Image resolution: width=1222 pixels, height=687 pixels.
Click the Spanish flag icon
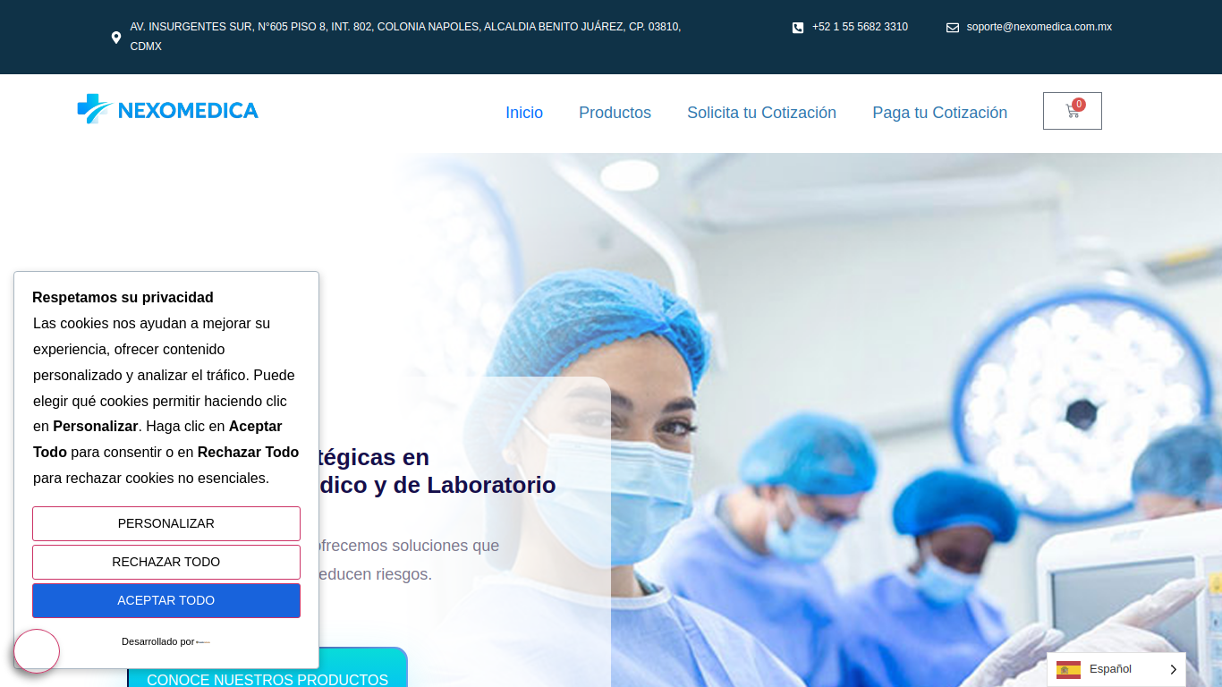1068,669
